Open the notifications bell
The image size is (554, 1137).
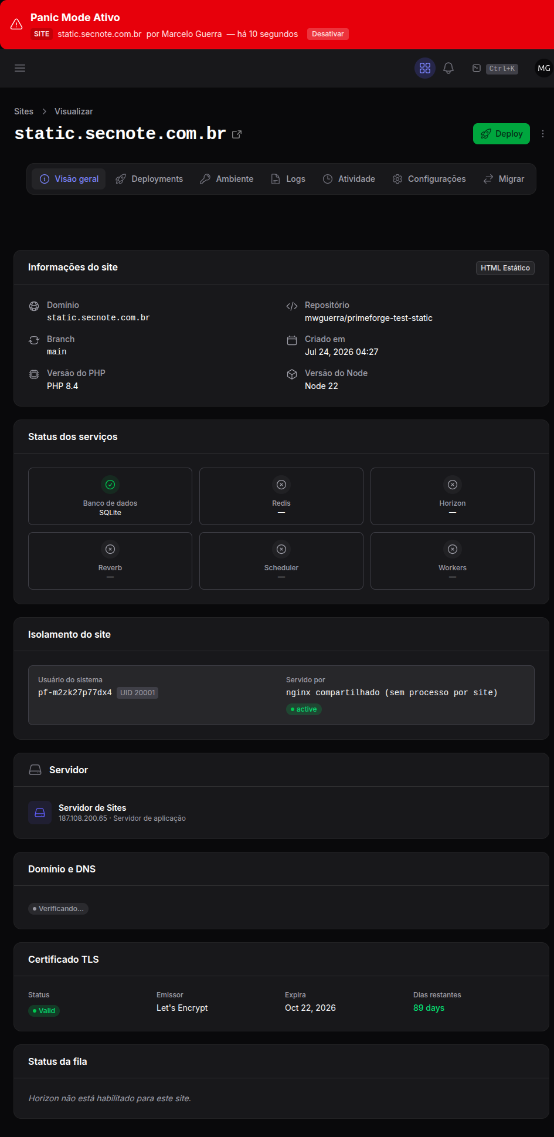[x=448, y=68]
